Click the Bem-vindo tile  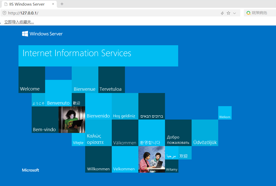(x=45, y=120)
